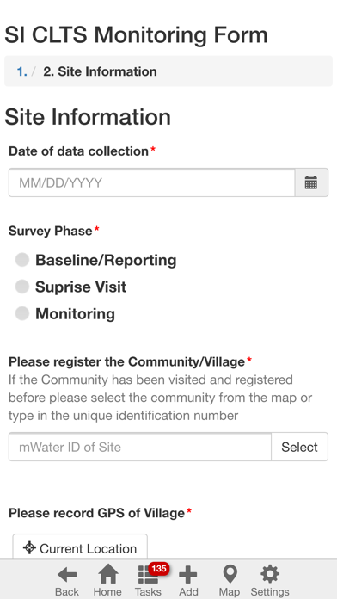Open the Map pin icon
Image resolution: width=337 pixels, height=599 pixels.
(230, 575)
